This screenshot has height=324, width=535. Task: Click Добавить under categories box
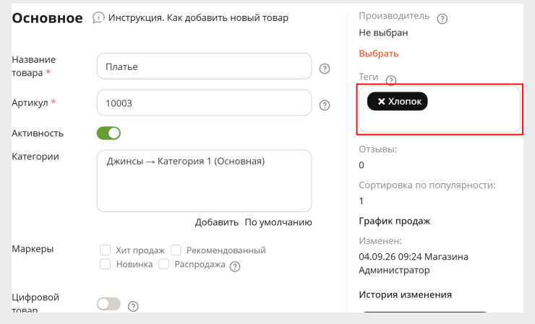pyautogui.click(x=217, y=222)
